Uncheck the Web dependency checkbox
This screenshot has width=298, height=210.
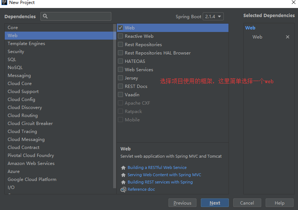tap(120, 28)
